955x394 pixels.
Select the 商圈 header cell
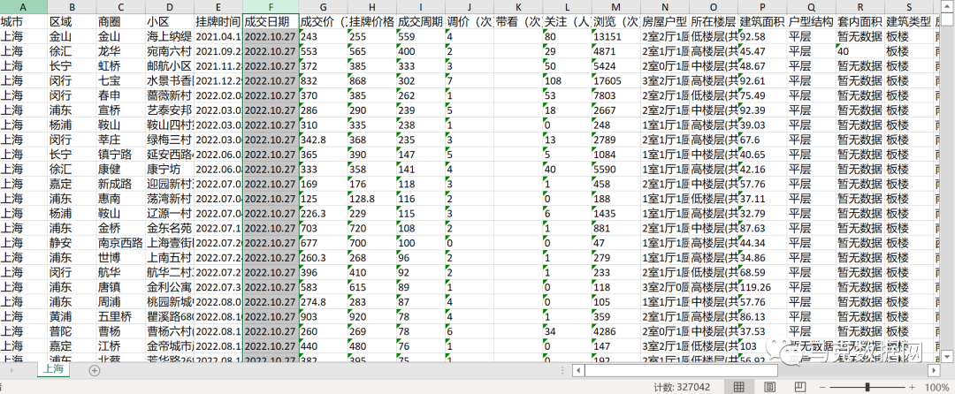(120, 21)
